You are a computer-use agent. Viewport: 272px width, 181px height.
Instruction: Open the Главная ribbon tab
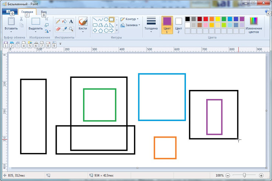[x=27, y=12]
